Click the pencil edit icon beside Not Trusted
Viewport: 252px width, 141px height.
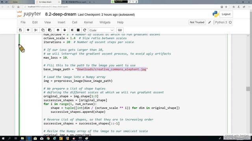click(209, 22)
